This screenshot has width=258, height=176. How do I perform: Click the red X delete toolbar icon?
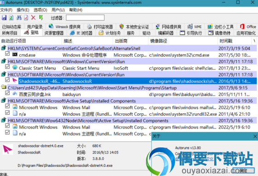(33, 18)
